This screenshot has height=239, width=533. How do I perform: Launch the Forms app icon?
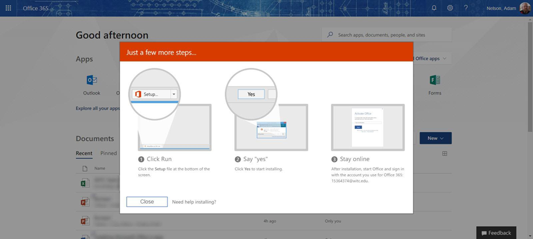tap(435, 81)
